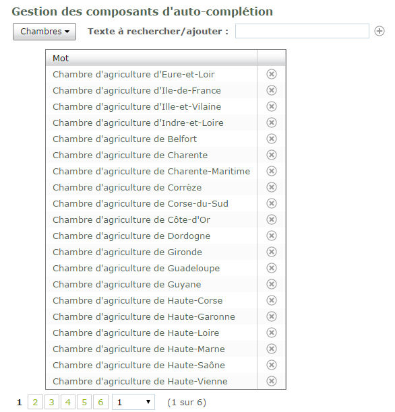Delete the Eure-et-Loir chamber entry
The width and height of the screenshot is (395, 412).
(x=272, y=74)
